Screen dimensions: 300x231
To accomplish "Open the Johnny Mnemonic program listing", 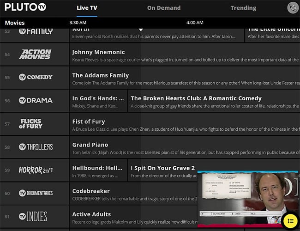I will click(185, 55).
